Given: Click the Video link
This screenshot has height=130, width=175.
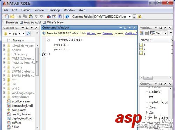Looking at the screenshot, I should click(x=91, y=33).
